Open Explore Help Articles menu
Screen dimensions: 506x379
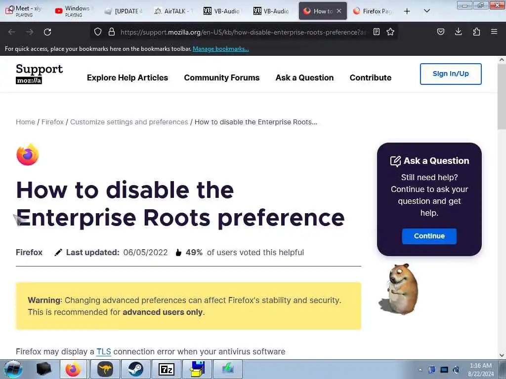click(127, 77)
